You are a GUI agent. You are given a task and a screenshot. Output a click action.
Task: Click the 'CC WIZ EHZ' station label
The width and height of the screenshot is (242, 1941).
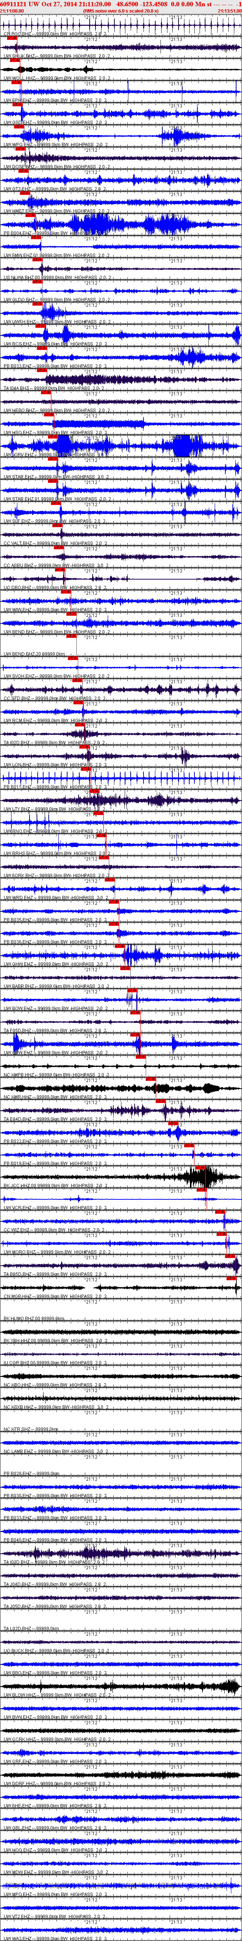(x=17, y=1230)
